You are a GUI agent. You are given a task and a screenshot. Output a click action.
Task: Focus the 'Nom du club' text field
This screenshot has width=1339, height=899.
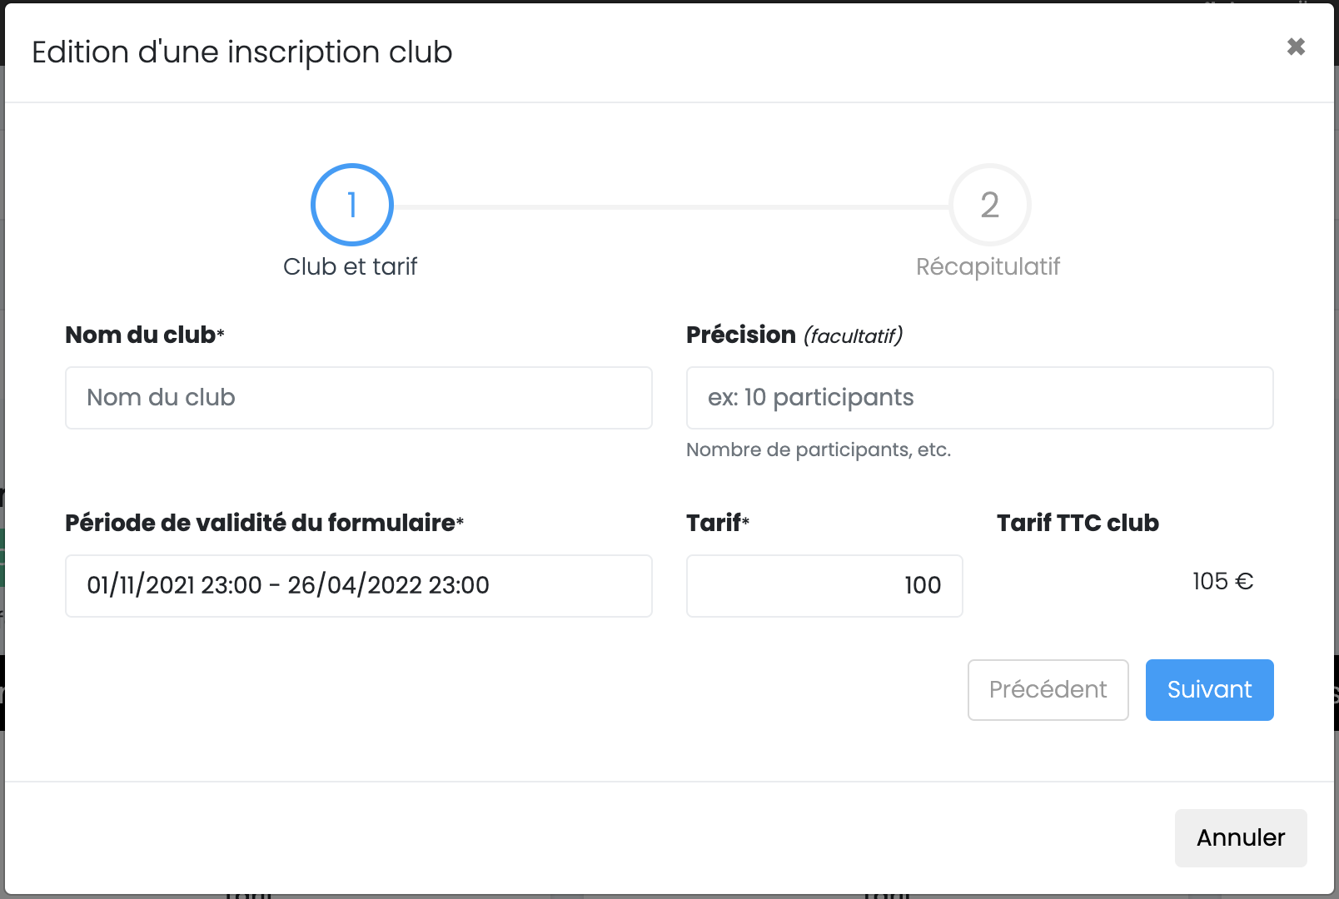[x=358, y=398]
